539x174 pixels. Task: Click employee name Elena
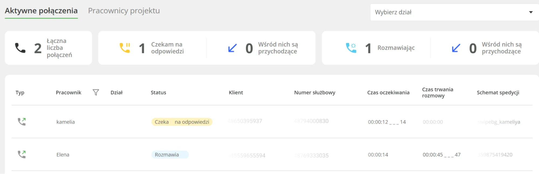point(63,155)
